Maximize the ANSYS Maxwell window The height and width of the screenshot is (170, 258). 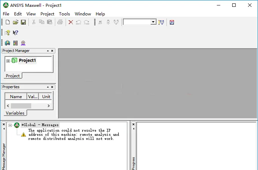tap(234, 5)
